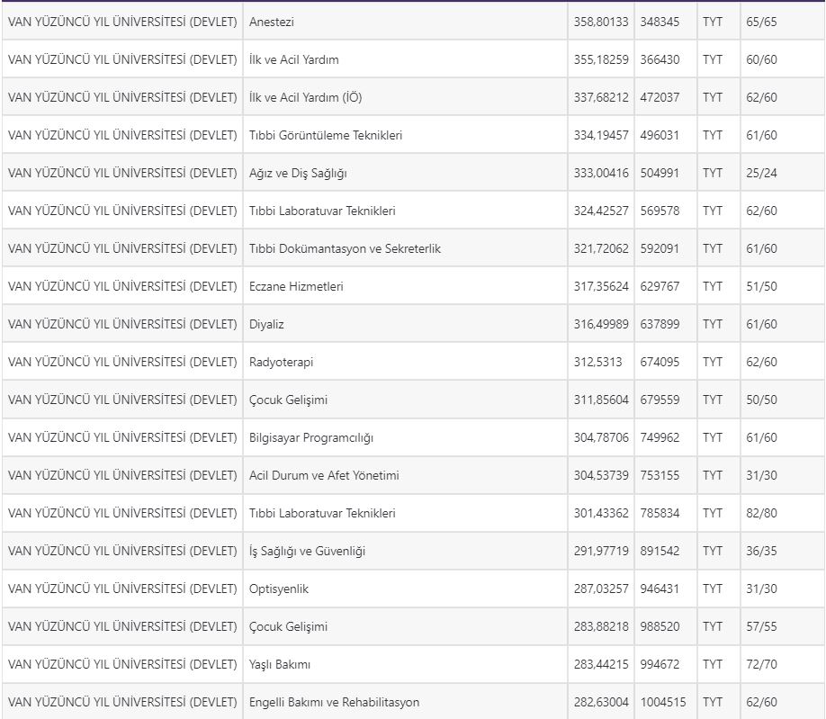Click score 301,43362
The width and height of the screenshot is (826, 719).
pyautogui.click(x=601, y=514)
